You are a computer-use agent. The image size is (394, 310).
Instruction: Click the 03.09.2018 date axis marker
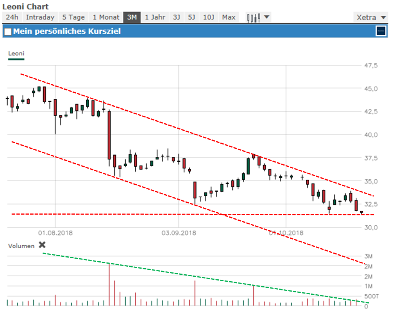[179, 233]
